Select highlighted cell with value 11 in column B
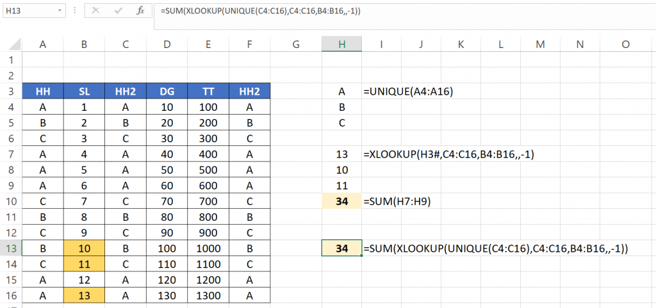This screenshot has width=656, height=308. [84, 264]
